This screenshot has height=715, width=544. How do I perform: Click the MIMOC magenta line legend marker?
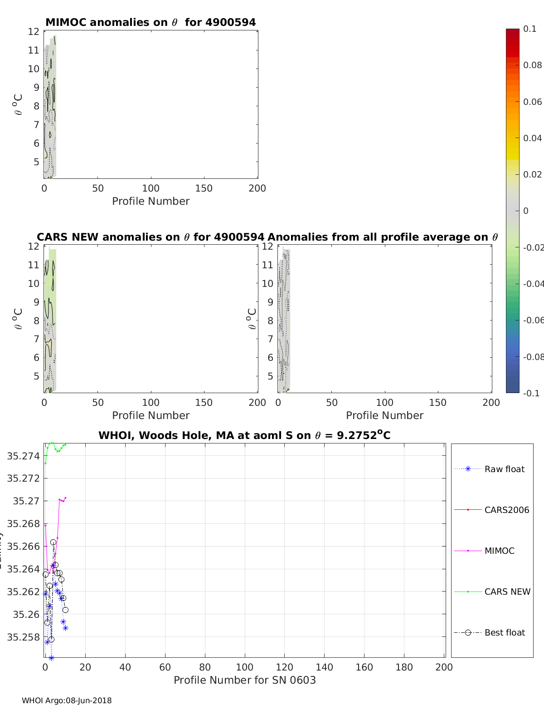pyautogui.click(x=468, y=551)
